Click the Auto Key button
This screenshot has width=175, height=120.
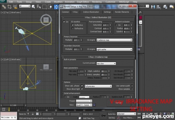(x=112, y=114)
